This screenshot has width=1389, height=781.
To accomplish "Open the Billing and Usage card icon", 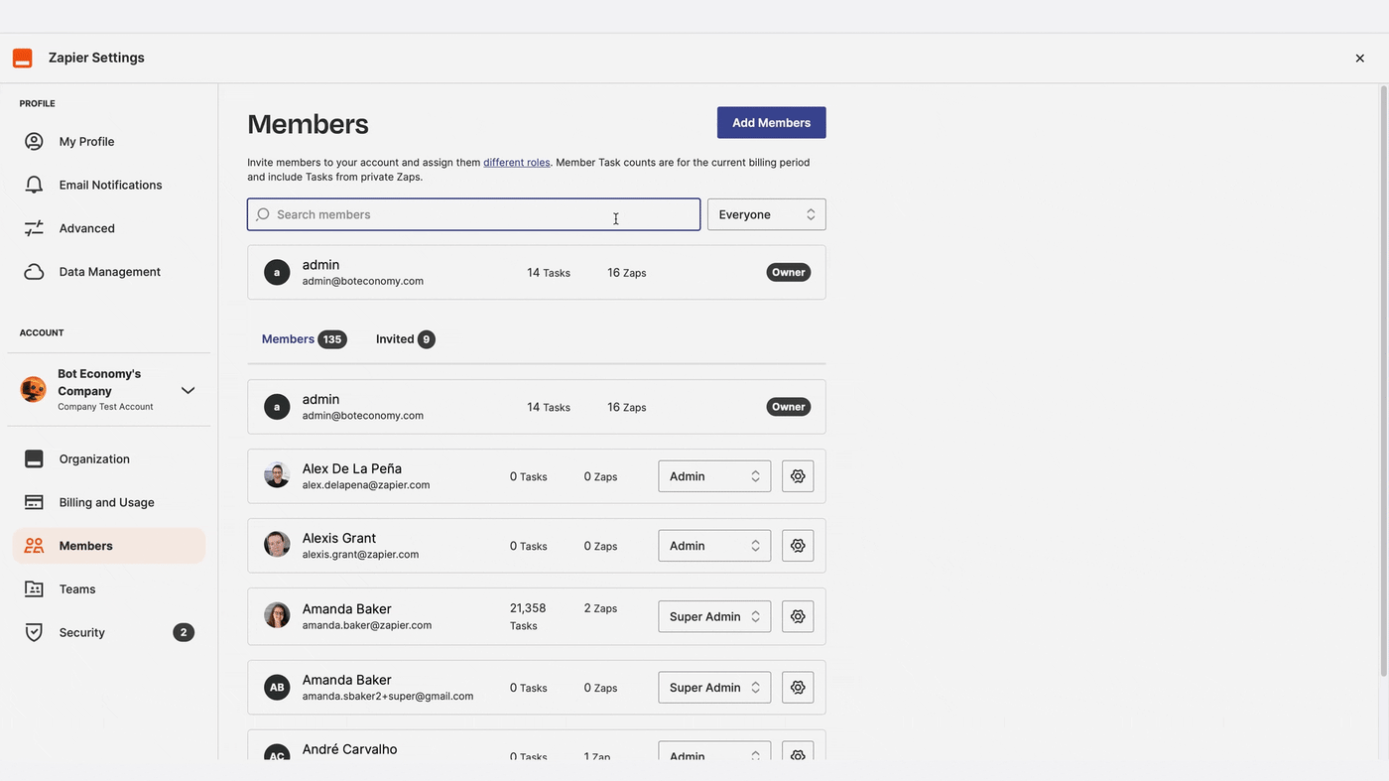I will (34, 502).
